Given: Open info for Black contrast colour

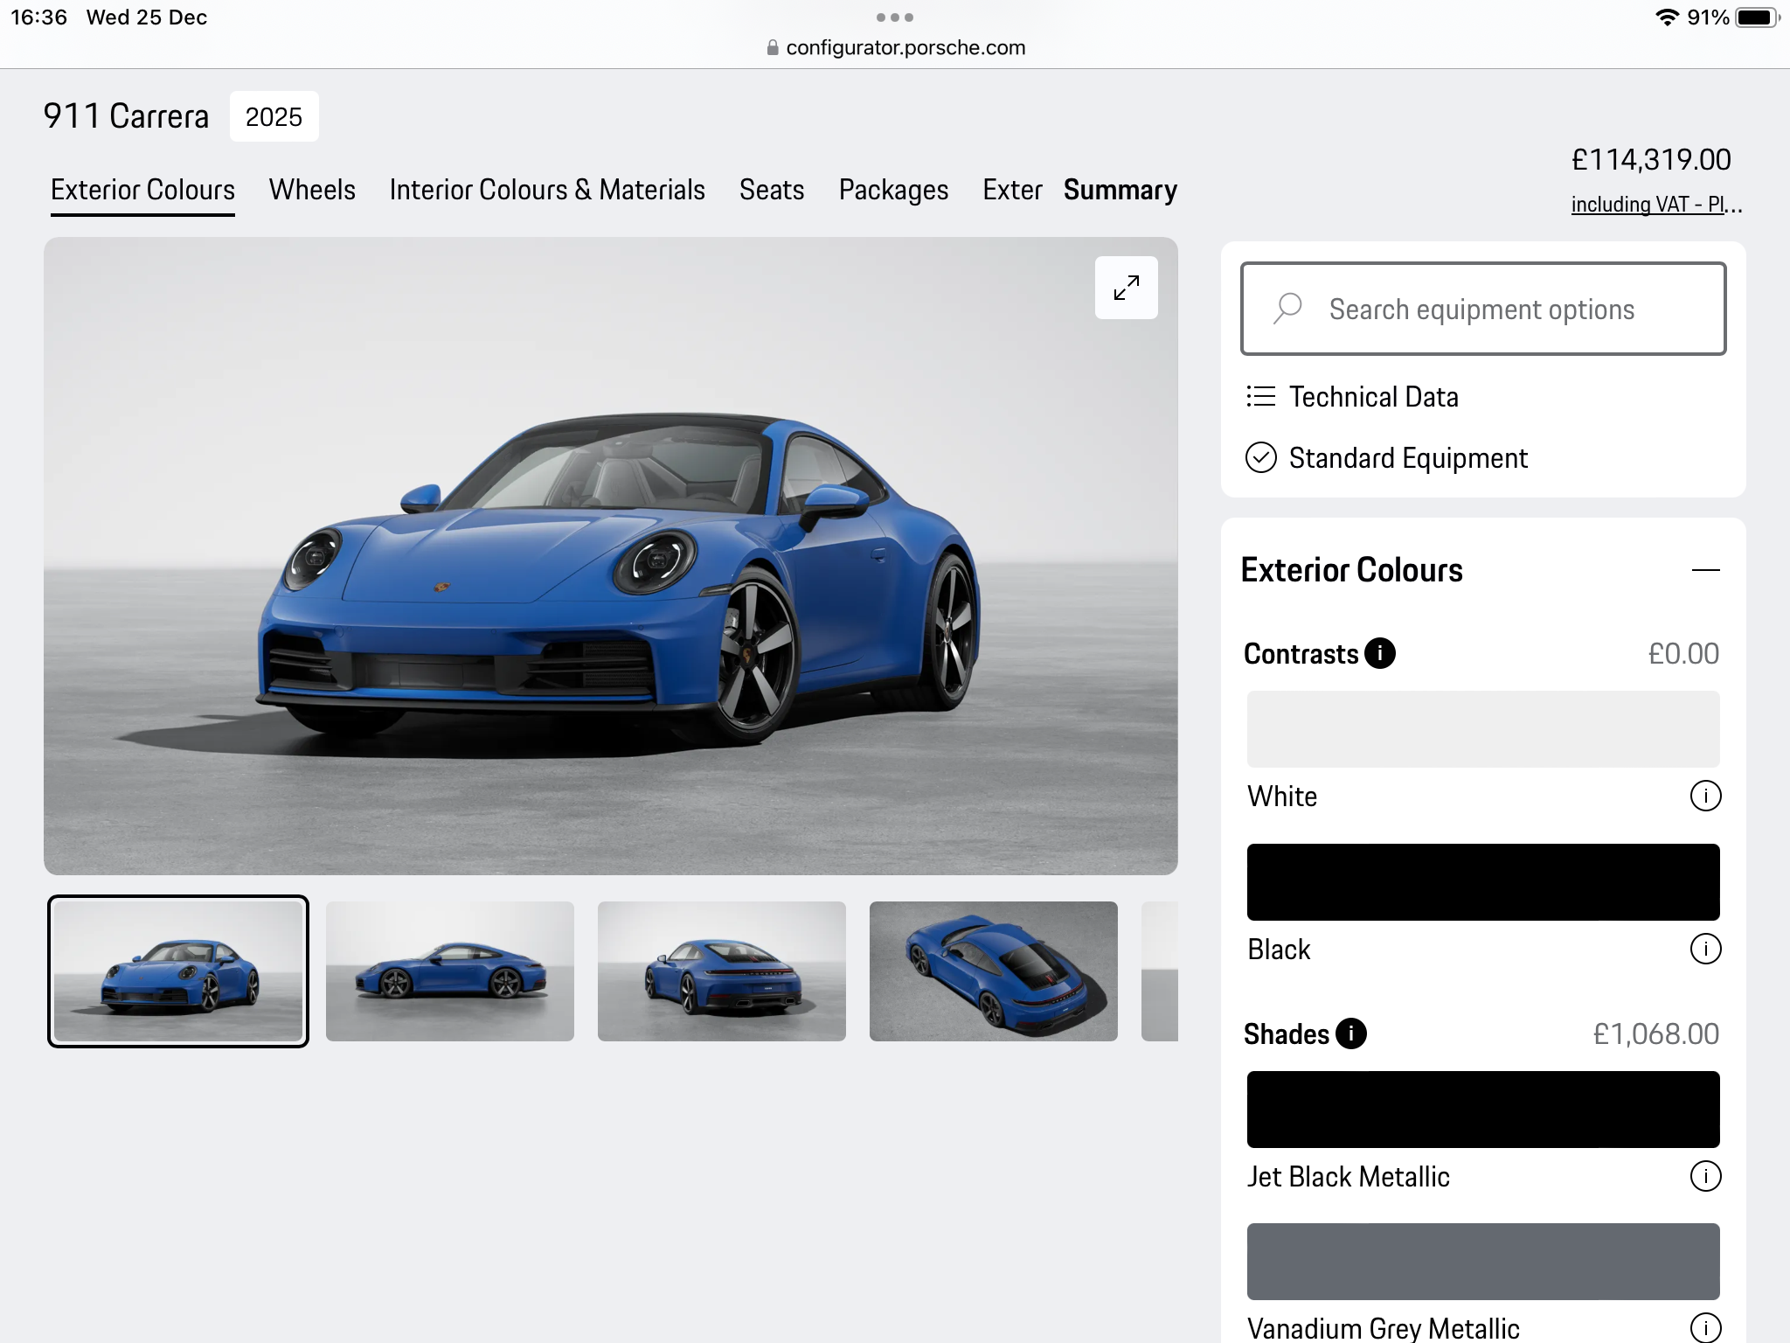Looking at the screenshot, I should coord(1704,949).
